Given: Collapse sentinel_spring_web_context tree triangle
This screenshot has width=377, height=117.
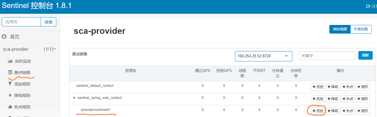Looking at the screenshot, I should click(74, 98).
